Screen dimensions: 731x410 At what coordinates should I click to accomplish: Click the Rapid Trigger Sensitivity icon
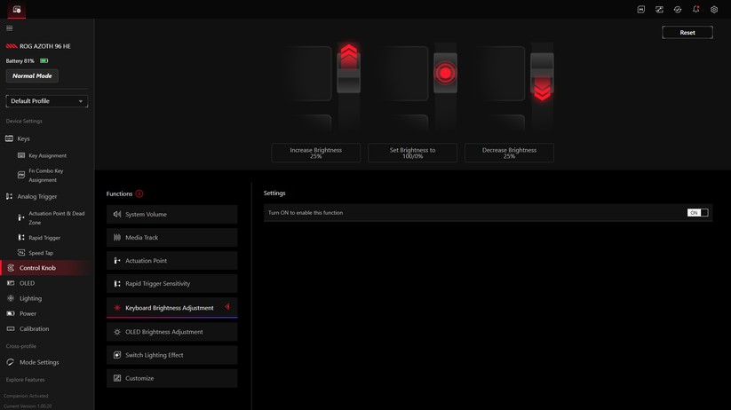pyautogui.click(x=117, y=283)
